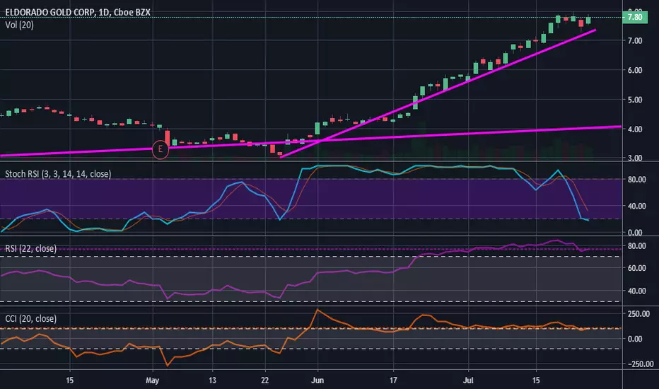659x389 pixels.
Task: Click the CCI 250.00 scale value
Action: pyautogui.click(x=638, y=314)
